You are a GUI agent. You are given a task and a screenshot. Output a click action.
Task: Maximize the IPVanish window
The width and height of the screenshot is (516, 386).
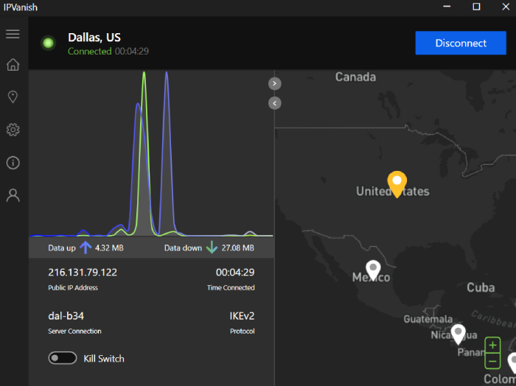pyautogui.click(x=476, y=7)
